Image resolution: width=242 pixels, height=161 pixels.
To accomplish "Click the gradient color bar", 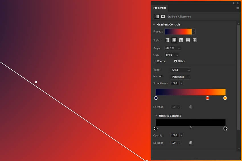I will 190,92.
